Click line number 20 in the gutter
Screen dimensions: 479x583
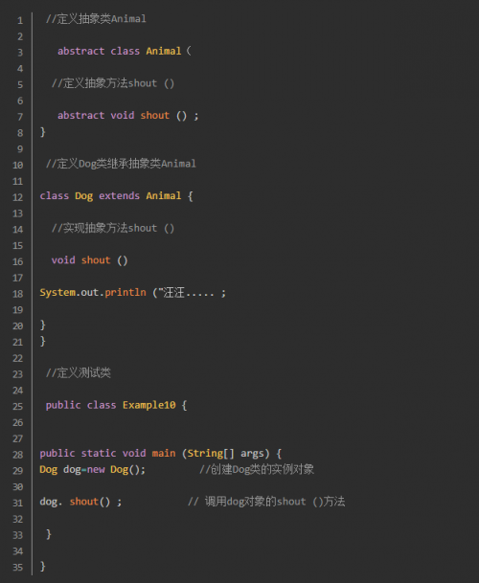coord(18,326)
